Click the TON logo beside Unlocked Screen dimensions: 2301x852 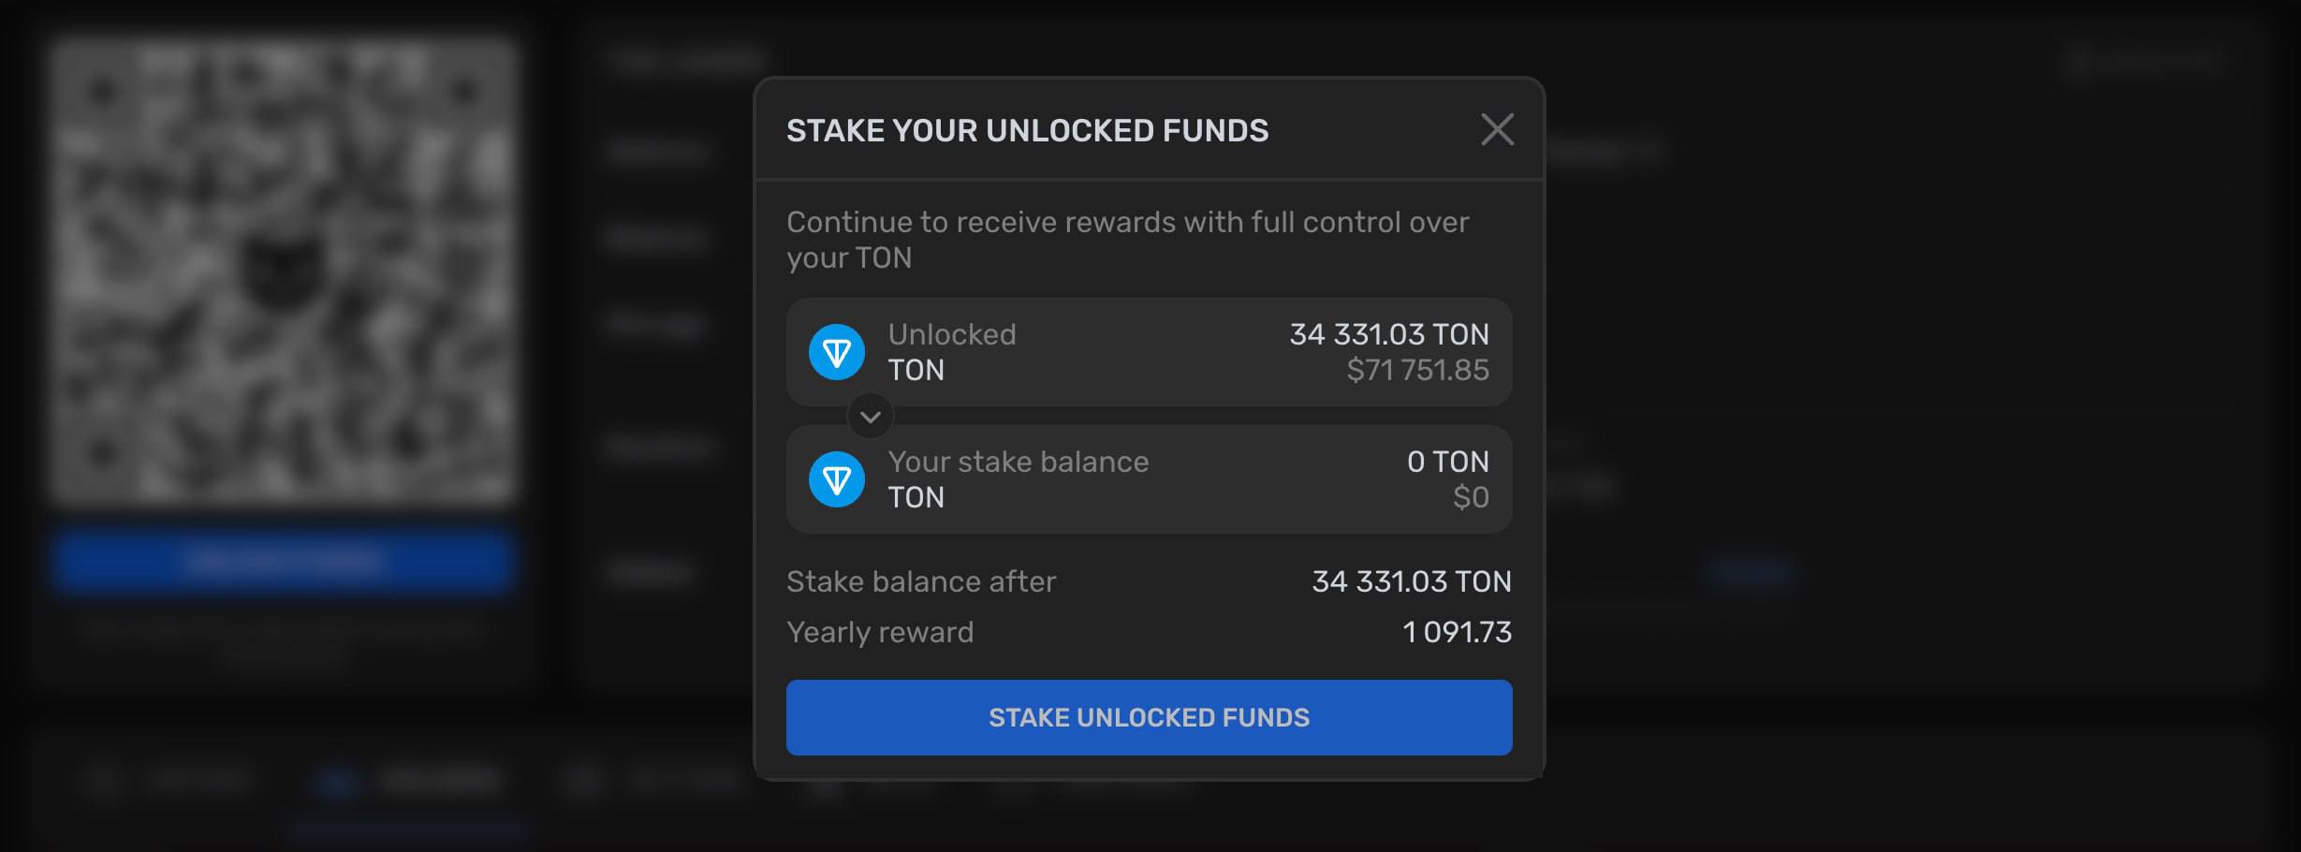point(836,352)
